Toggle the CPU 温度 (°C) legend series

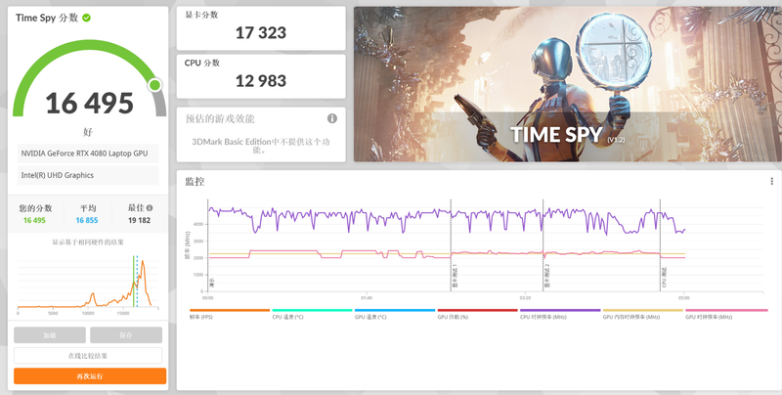[312, 314]
